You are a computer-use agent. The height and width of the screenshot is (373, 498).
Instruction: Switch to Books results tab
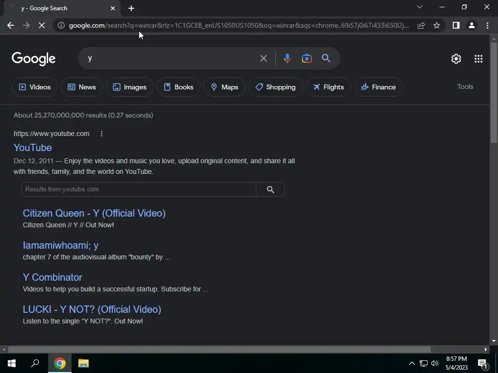(x=178, y=87)
